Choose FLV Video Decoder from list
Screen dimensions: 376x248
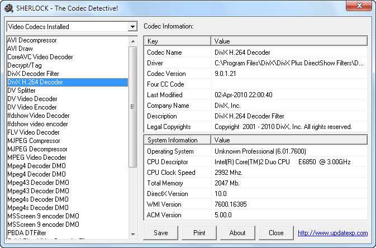[x=34, y=132]
